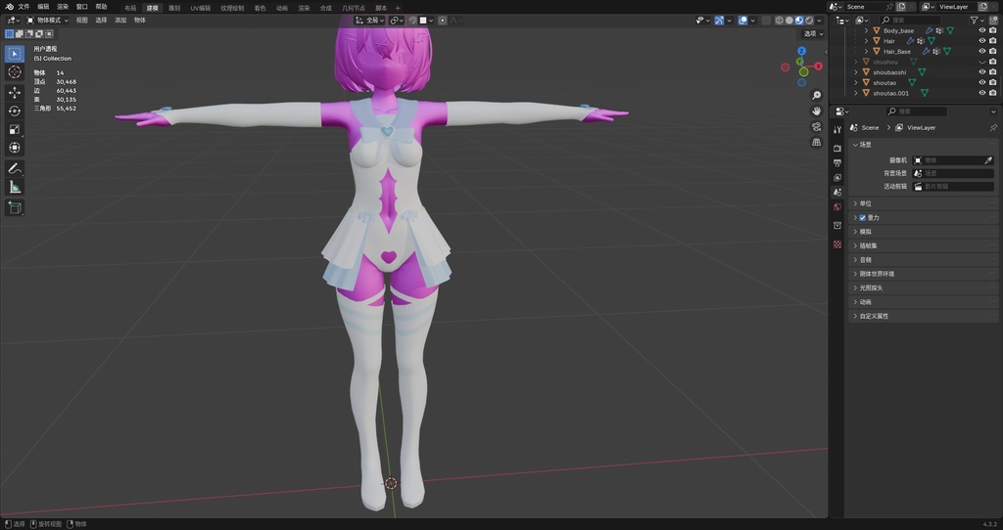Image resolution: width=1003 pixels, height=530 pixels.
Task: Toggle Hair_Base visibility eye
Action: pos(981,51)
